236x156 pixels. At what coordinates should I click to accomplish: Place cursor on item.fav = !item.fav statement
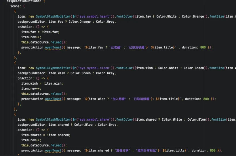pyautogui.click(x=40, y=32)
